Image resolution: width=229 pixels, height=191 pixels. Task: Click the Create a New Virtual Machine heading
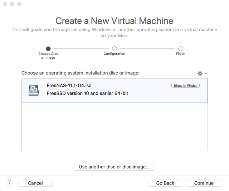tap(114, 20)
